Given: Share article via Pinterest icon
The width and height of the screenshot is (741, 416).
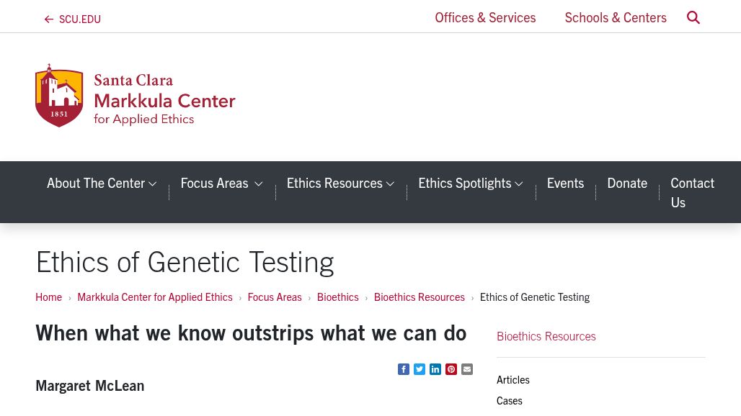Looking at the screenshot, I should click(451, 369).
